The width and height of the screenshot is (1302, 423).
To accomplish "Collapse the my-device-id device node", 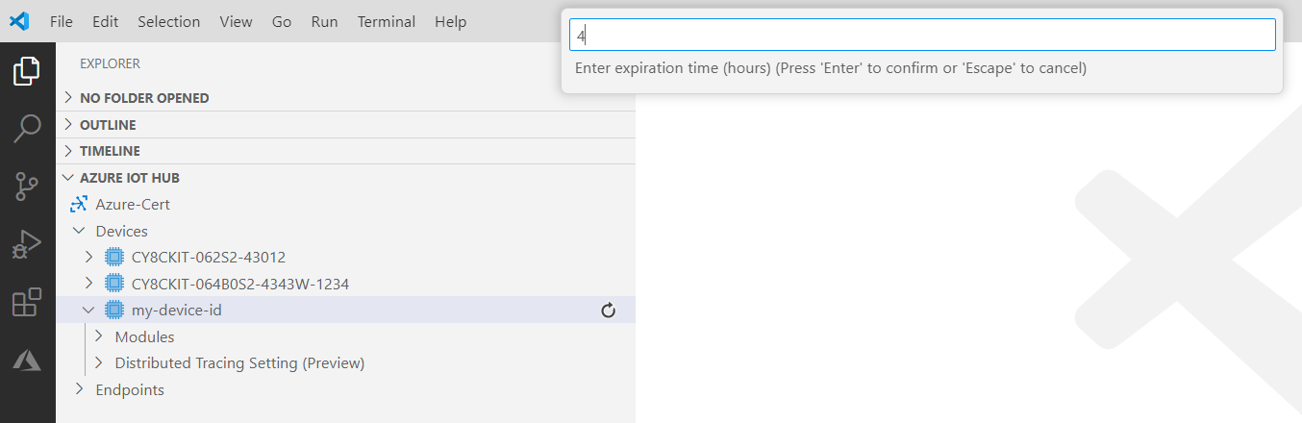I will [x=89, y=310].
